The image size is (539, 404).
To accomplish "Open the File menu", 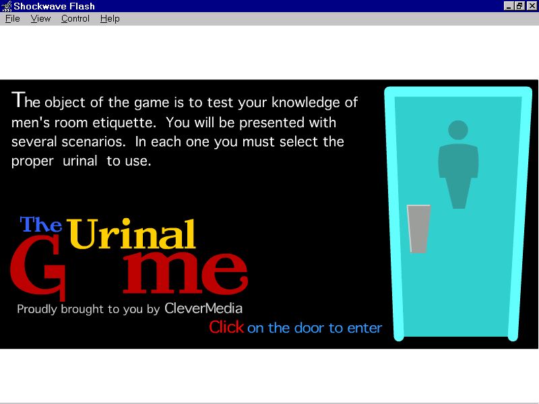I will (x=13, y=19).
